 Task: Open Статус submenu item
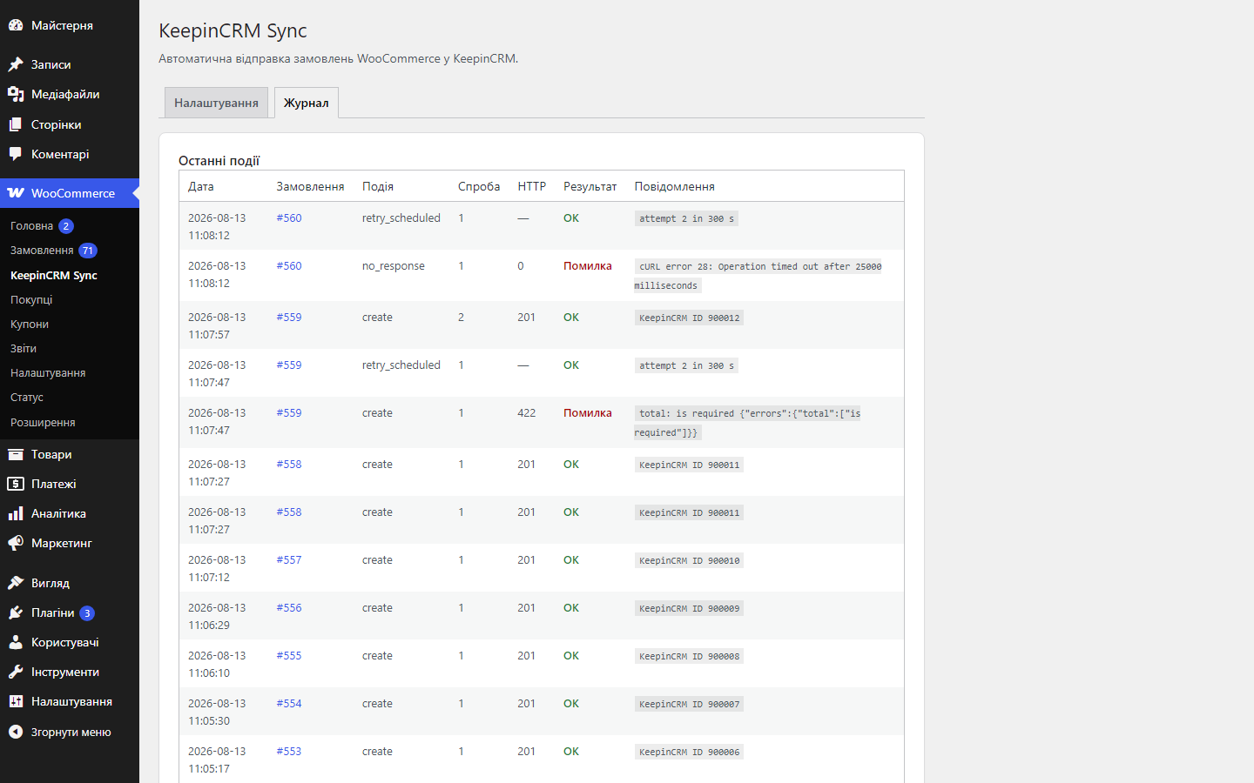point(27,397)
